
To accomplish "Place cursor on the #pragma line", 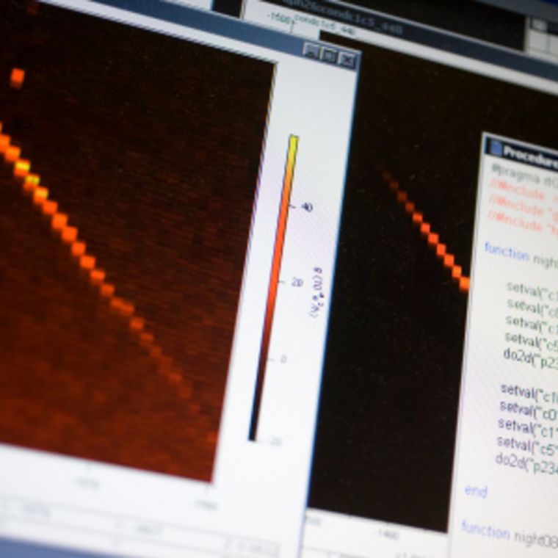I will [x=524, y=179].
